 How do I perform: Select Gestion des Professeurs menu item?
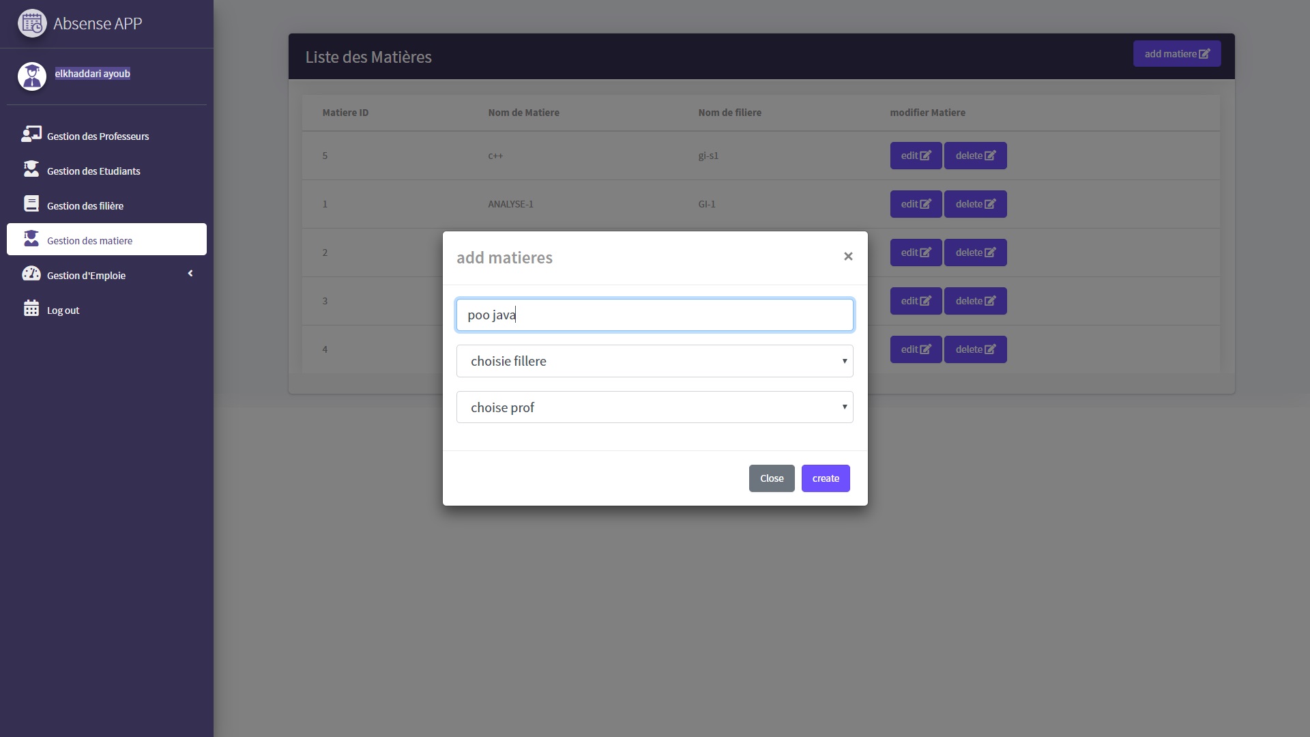tap(98, 136)
